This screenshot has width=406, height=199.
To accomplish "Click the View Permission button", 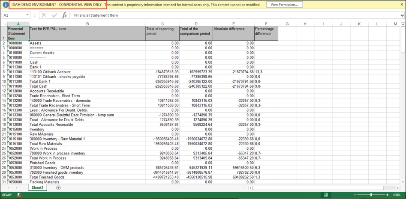I will 284,5.
